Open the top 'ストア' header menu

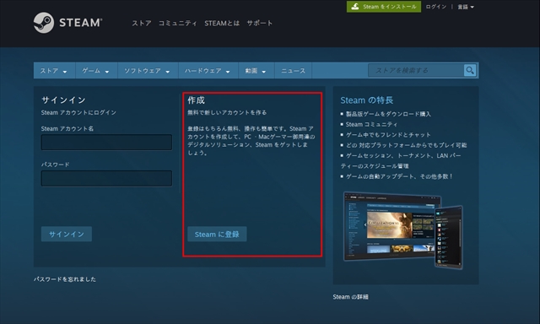coord(142,23)
